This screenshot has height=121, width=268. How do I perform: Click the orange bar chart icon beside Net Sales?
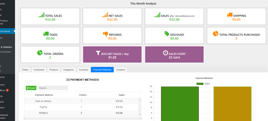pos(105,15)
